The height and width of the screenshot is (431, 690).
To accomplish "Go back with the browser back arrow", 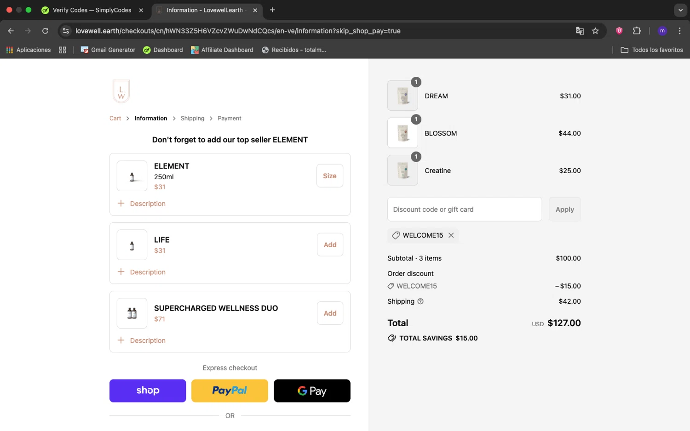I will [11, 31].
